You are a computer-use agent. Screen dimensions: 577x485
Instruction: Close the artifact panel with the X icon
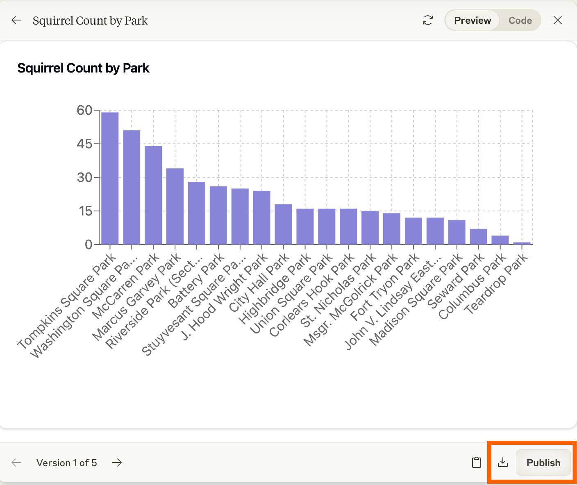[557, 20]
